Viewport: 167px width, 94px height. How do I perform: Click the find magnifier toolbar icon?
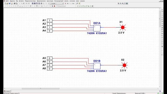[x=77, y=3]
